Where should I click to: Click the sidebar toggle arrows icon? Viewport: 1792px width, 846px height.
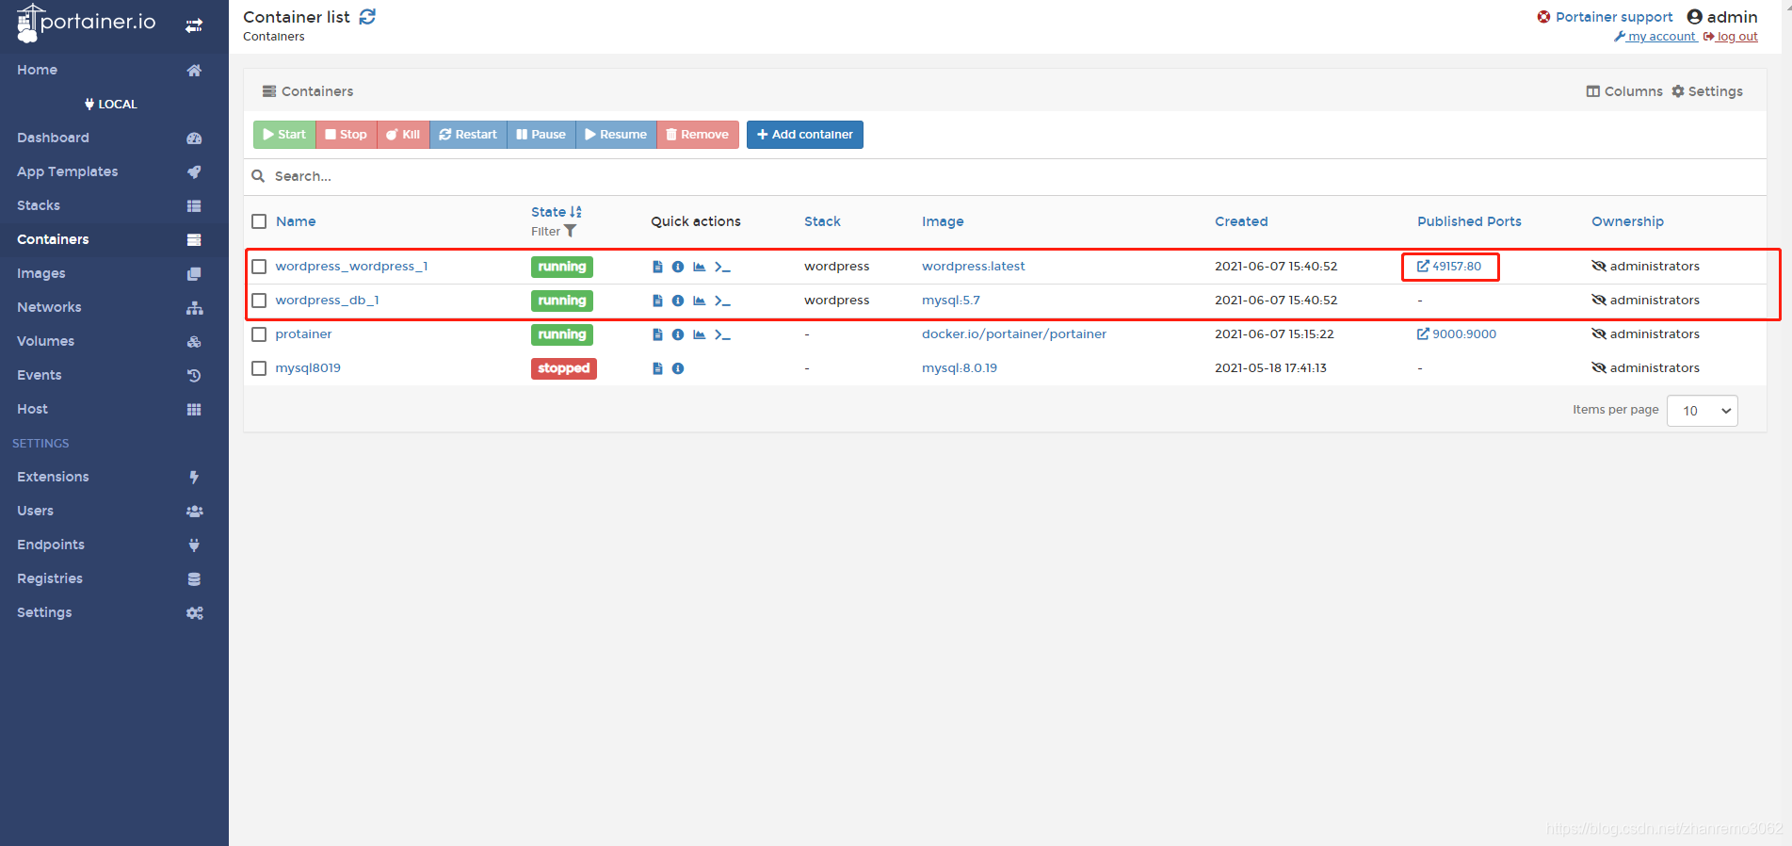tap(194, 26)
